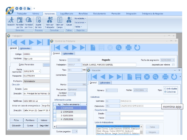Select the Colectivas radio option
Image resolution: width=187 pixels, height=140 pixels.
point(170,92)
